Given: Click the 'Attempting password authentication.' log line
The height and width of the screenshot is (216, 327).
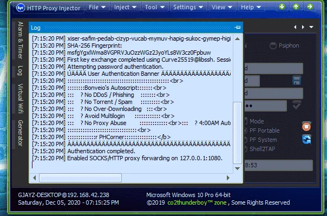Looking at the screenshot, I should pos(97,67).
